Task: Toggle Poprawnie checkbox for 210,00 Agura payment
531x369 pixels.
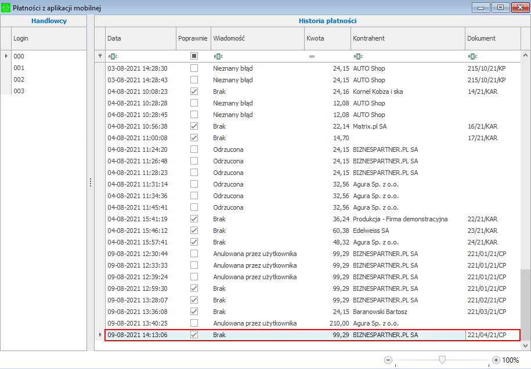Action: [x=194, y=323]
